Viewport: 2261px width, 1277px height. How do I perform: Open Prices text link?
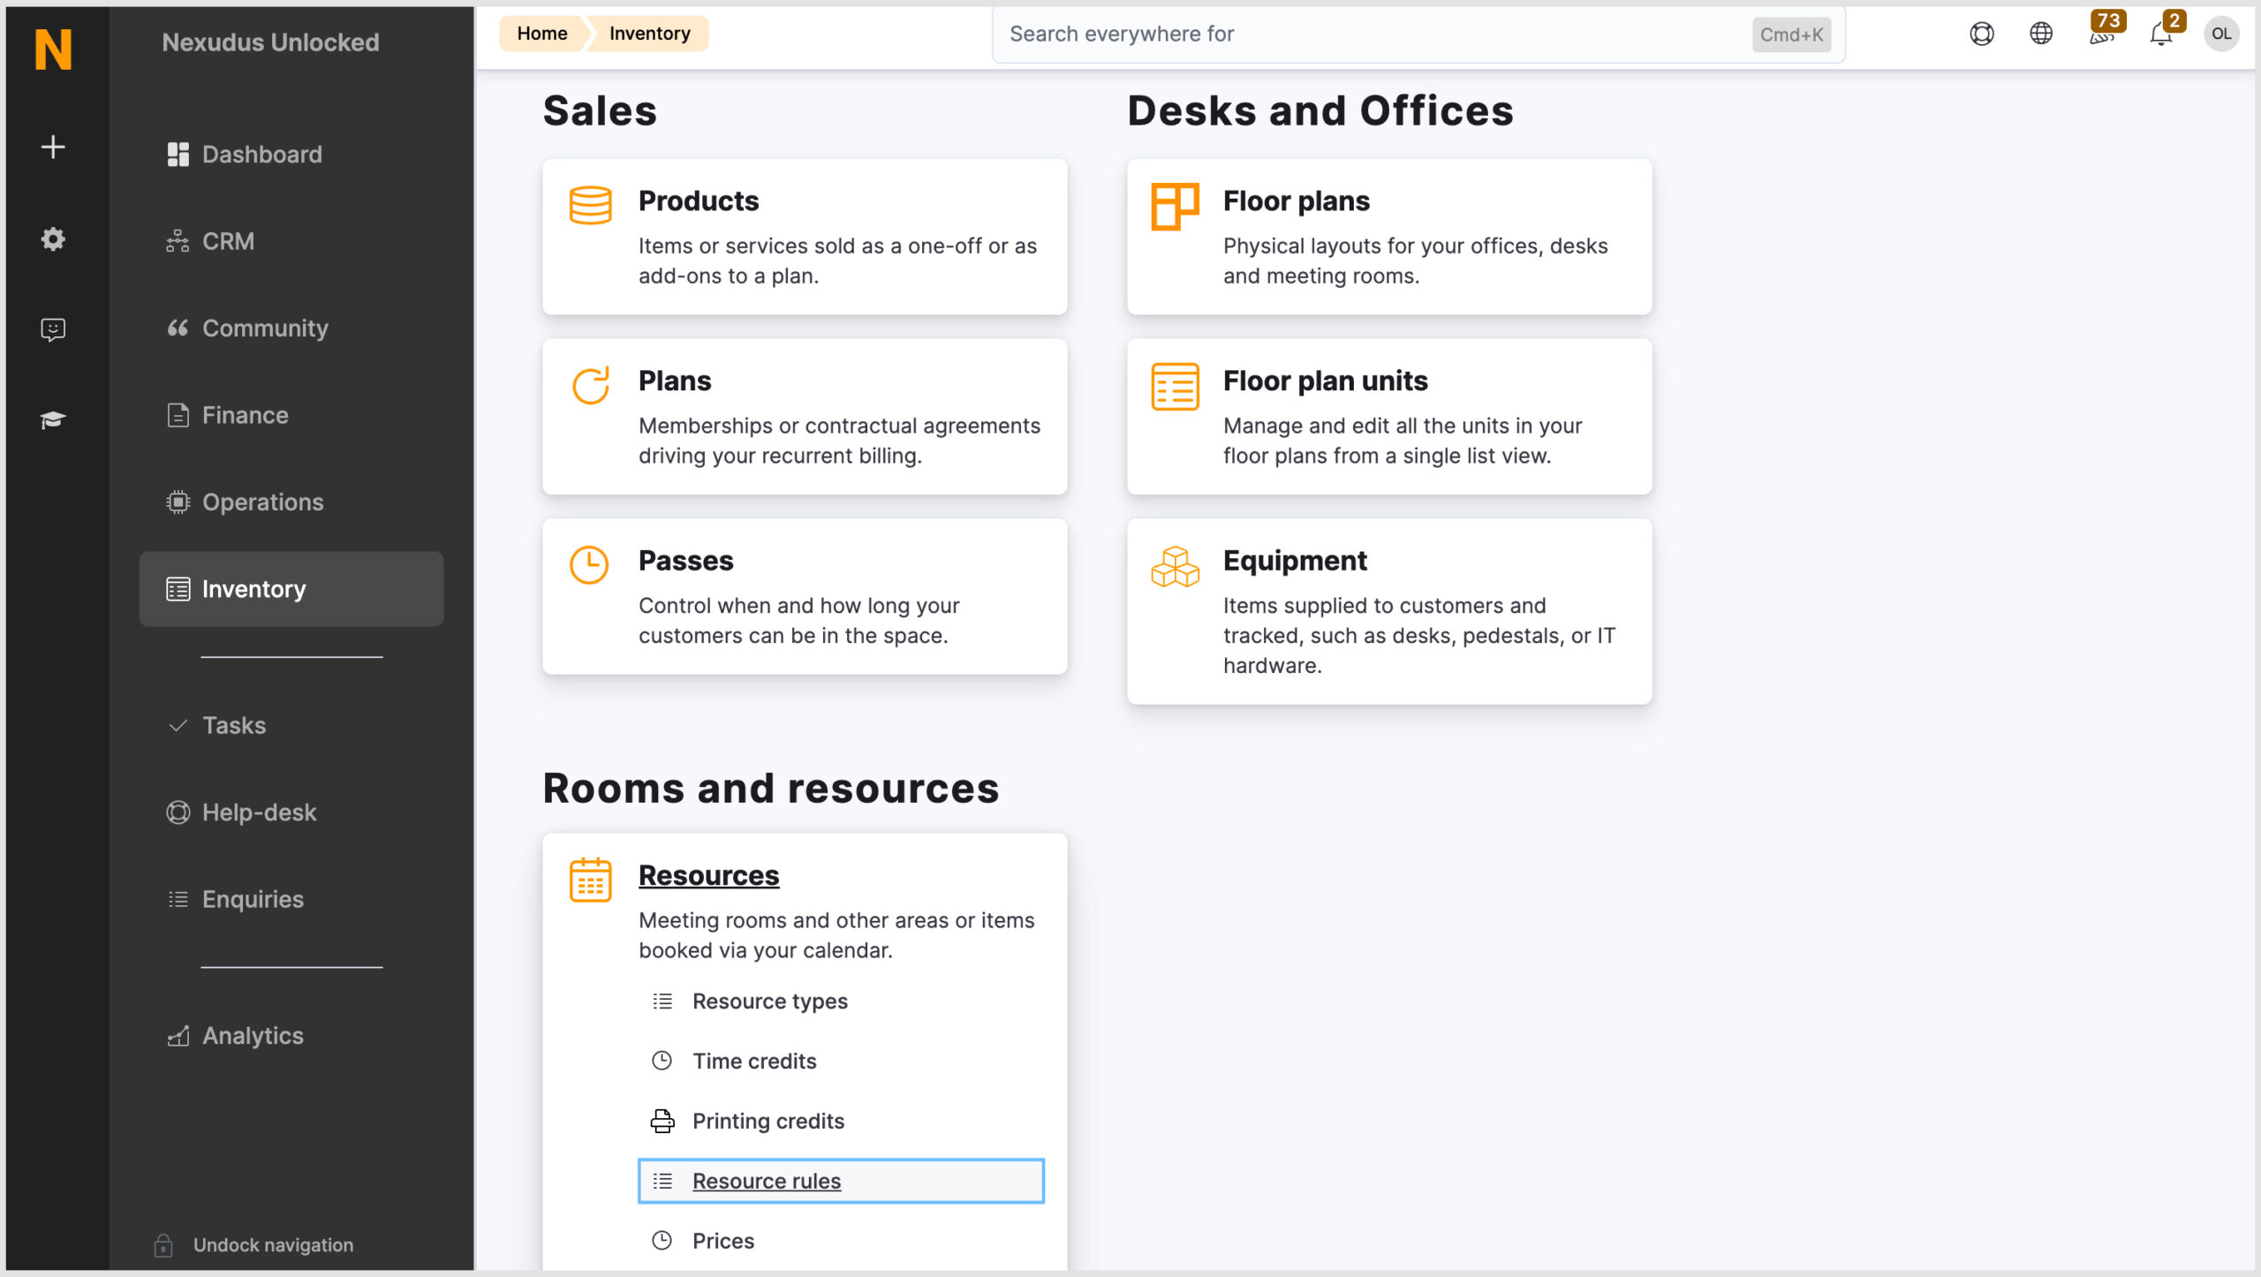click(x=723, y=1241)
